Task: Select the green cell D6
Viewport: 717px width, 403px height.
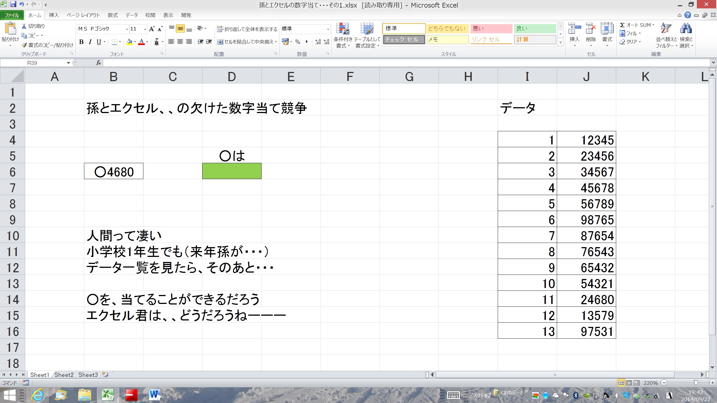Action: 232,171
